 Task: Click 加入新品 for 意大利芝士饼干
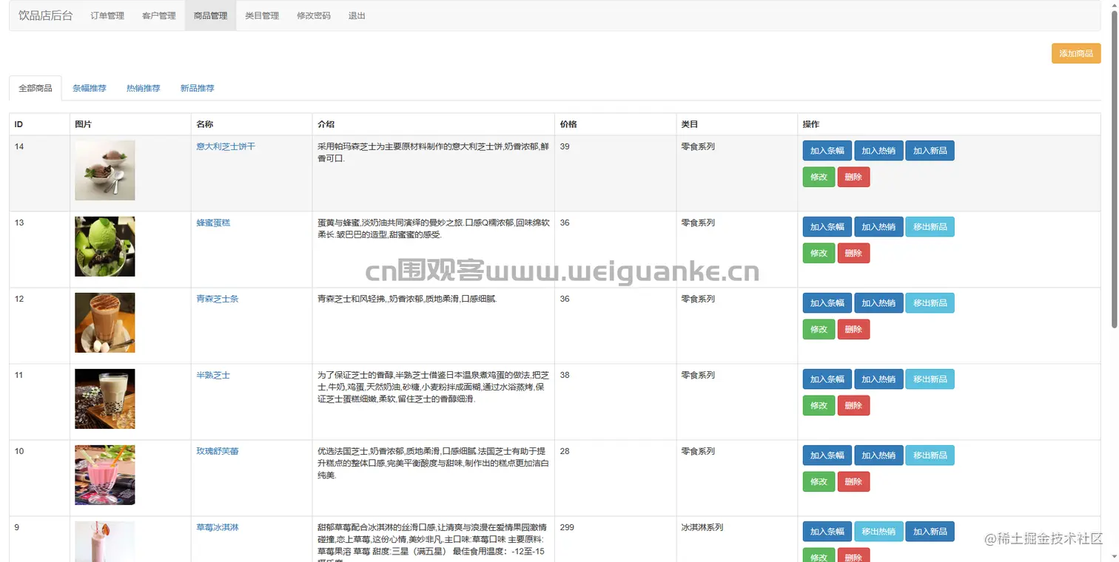[x=930, y=151]
